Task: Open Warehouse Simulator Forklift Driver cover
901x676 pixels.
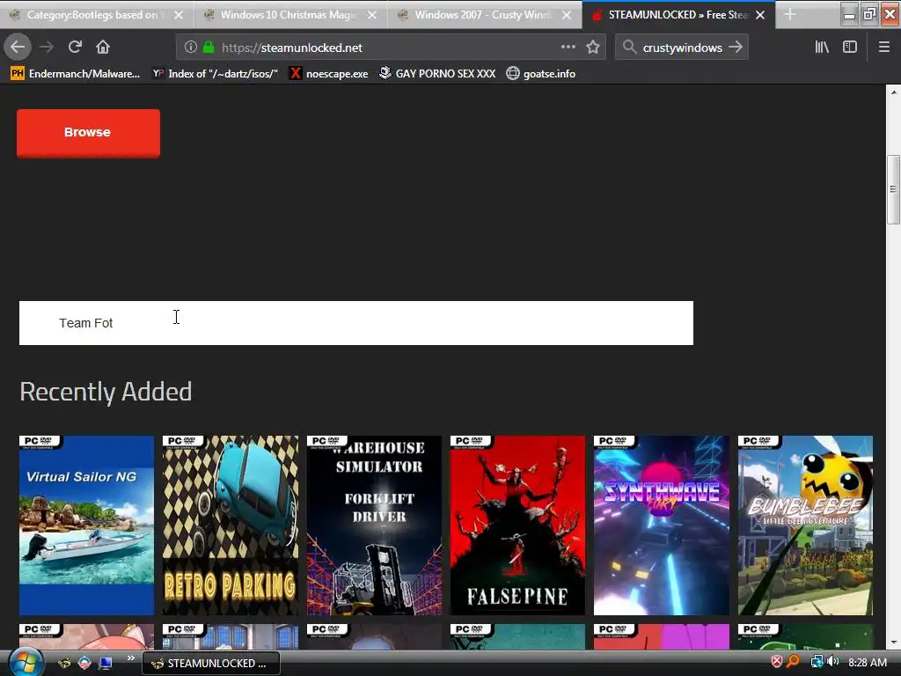Action: point(374,525)
